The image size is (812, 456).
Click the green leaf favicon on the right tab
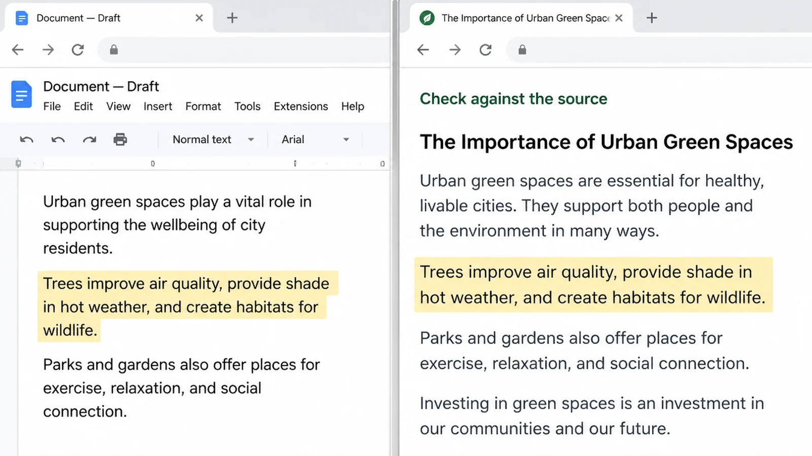(427, 18)
